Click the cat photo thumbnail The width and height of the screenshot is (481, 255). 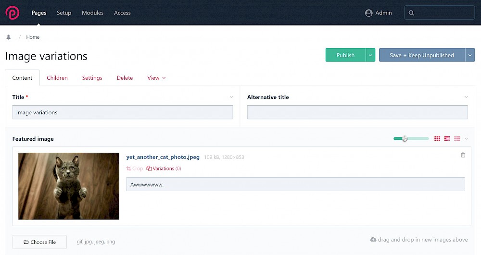point(69,186)
